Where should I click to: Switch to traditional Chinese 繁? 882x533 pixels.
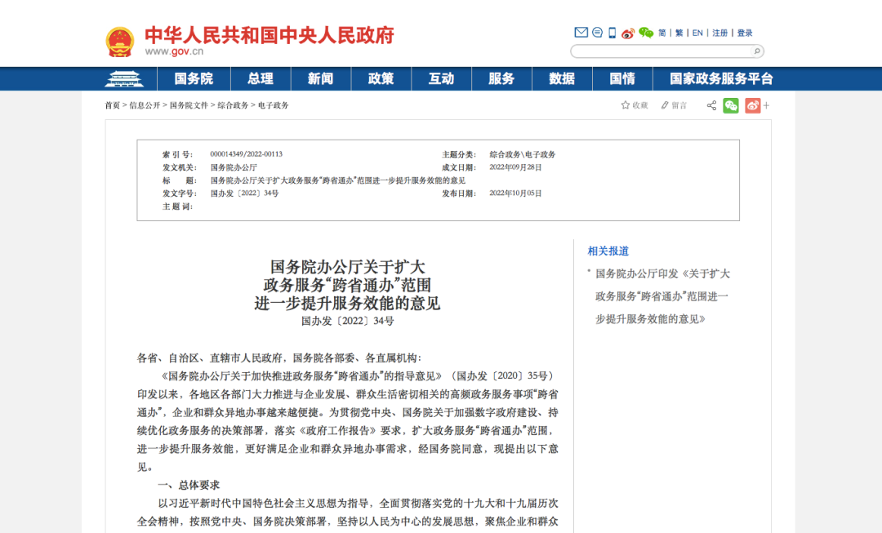click(x=679, y=33)
